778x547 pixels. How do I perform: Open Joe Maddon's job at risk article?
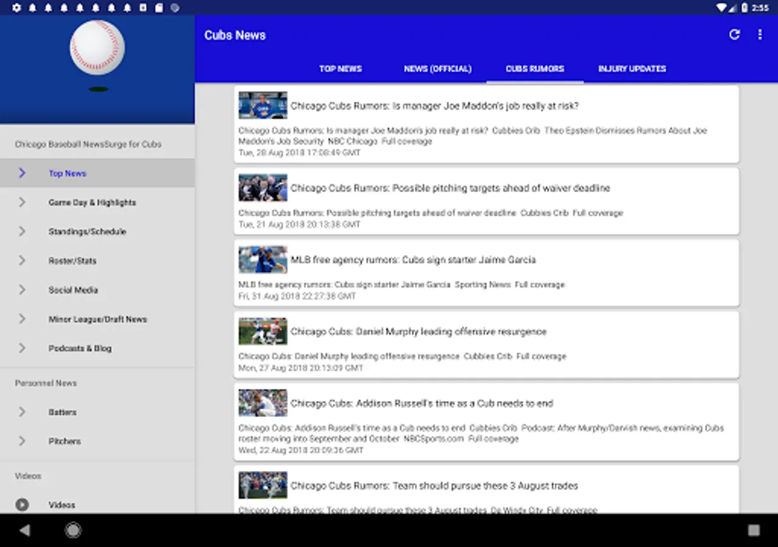tap(486, 124)
